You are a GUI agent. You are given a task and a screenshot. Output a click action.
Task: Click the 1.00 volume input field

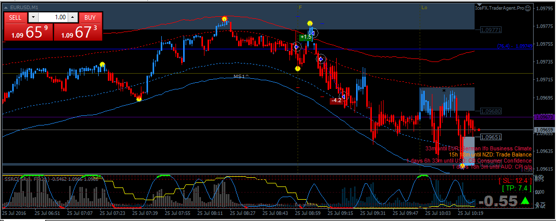[x=53, y=17]
